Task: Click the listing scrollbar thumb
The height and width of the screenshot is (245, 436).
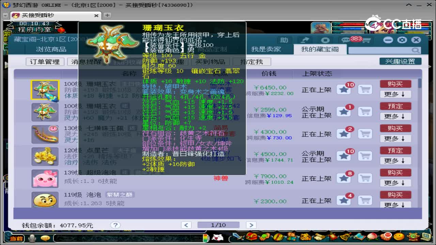Action: [x=420, y=83]
